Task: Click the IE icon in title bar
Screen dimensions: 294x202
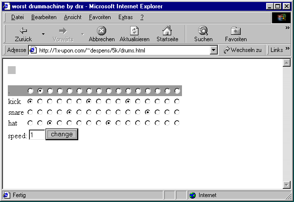Action: [x=6, y=6]
